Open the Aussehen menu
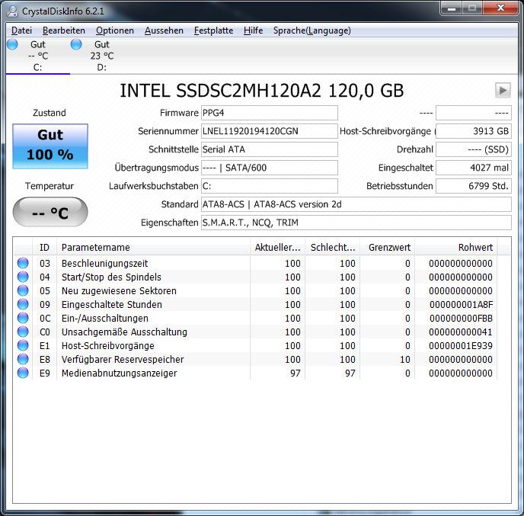The height and width of the screenshot is (516, 524). point(164,30)
